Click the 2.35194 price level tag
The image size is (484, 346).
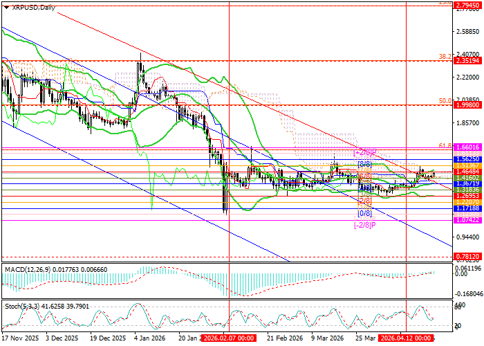[x=468, y=61]
